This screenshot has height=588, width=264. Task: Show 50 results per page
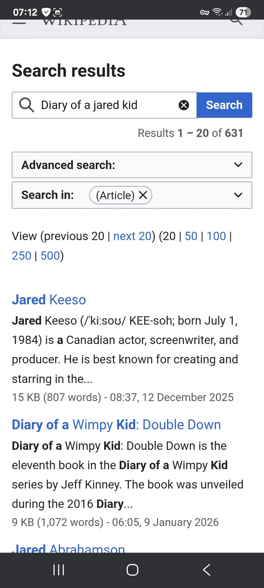[x=191, y=236]
